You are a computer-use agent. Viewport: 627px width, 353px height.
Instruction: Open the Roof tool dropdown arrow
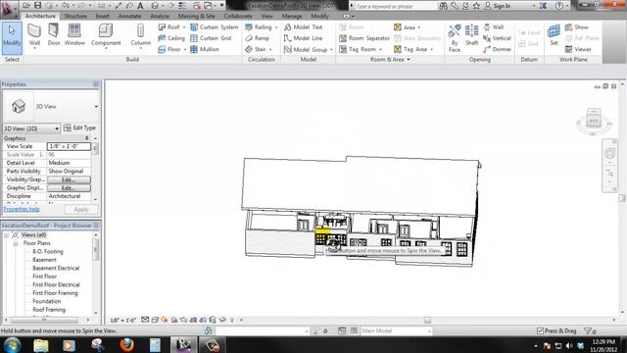[x=184, y=27]
